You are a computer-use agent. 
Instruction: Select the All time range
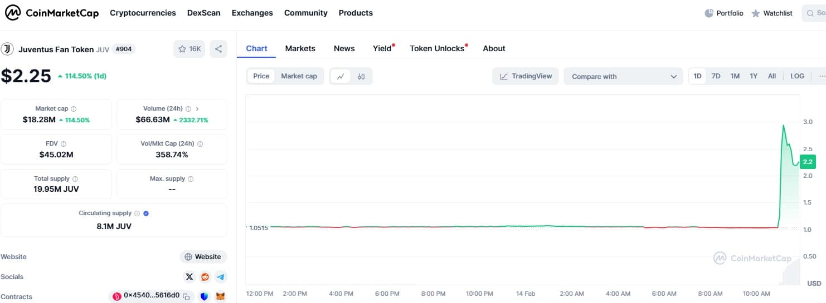tap(772, 76)
